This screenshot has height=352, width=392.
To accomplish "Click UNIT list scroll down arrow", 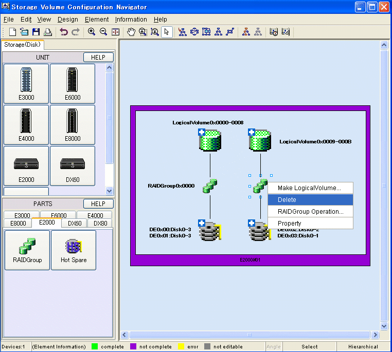I will click(109, 191).
